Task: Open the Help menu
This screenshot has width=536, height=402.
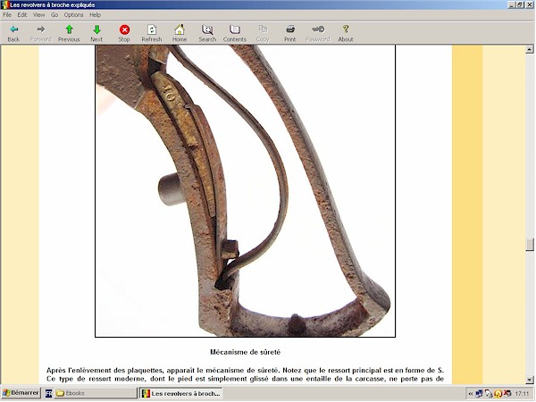Action: (x=95, y=15)
